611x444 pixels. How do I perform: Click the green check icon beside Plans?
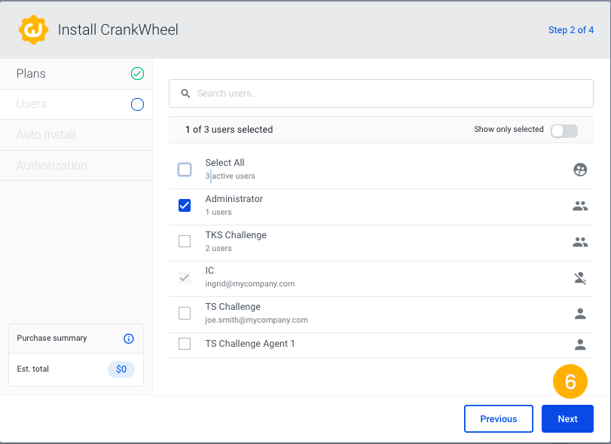(137, 74)
